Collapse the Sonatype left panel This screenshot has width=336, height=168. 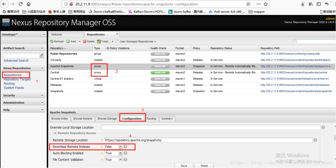[x=44, y=34]
